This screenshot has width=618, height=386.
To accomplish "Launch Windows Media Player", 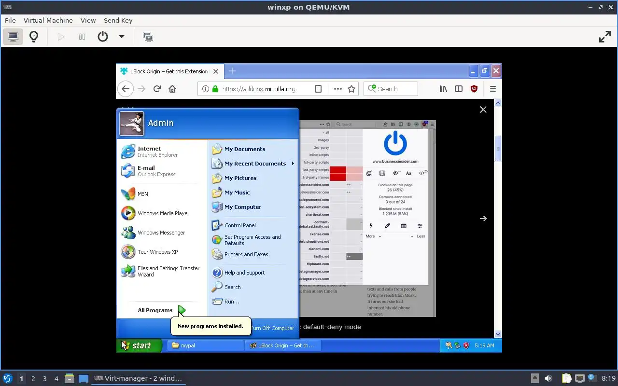I will coord(162,213).
